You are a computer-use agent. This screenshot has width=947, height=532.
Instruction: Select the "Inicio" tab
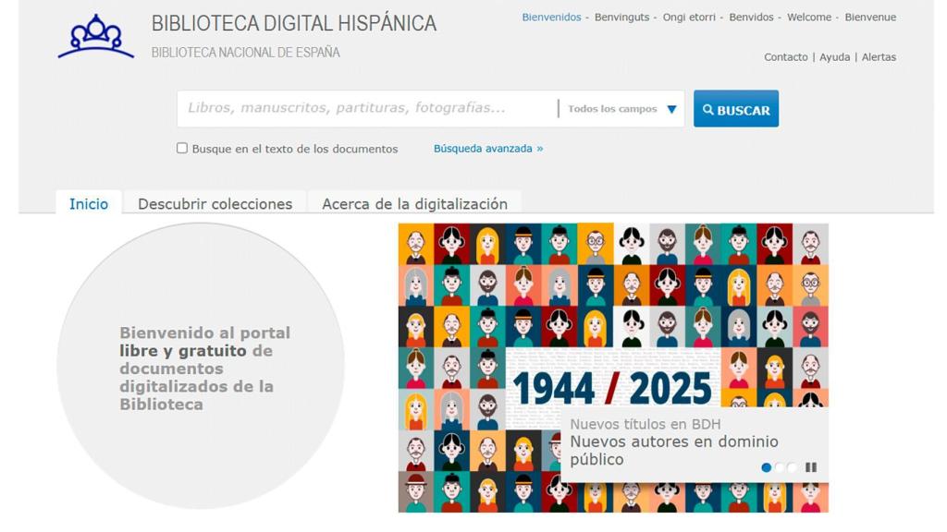(x=89, y=204)
